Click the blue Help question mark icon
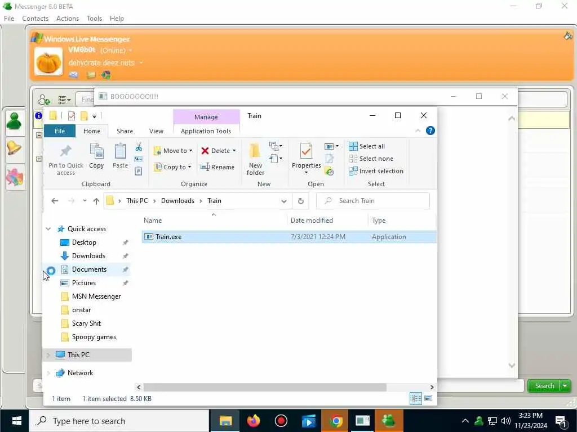 pyautogui.click(x=430, y=130)
